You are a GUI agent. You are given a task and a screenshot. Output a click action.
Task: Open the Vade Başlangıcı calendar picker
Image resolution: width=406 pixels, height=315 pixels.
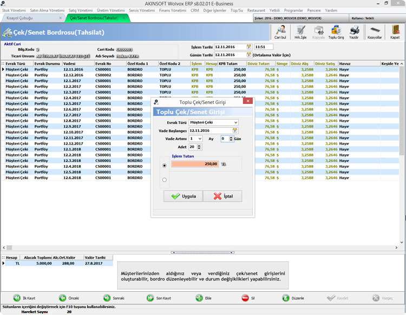pyautogui.click(x=235, y=130)
